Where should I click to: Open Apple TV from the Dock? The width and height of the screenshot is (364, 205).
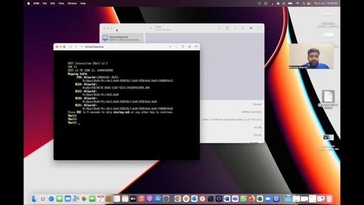tap(133, 199)
